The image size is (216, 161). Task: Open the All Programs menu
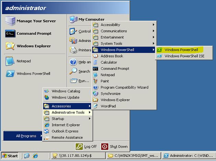[23, 136]
